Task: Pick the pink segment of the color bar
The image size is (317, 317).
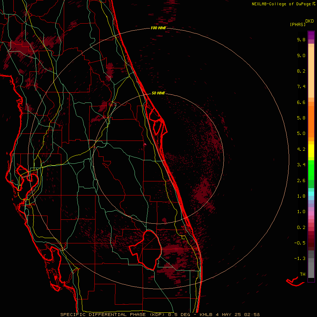Action: coord(311,213)
